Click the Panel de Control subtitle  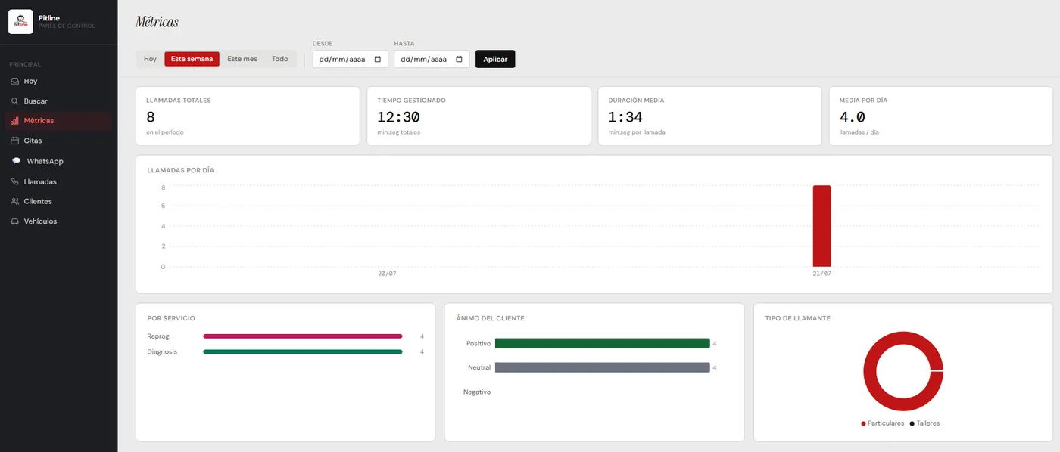(67, 26)
